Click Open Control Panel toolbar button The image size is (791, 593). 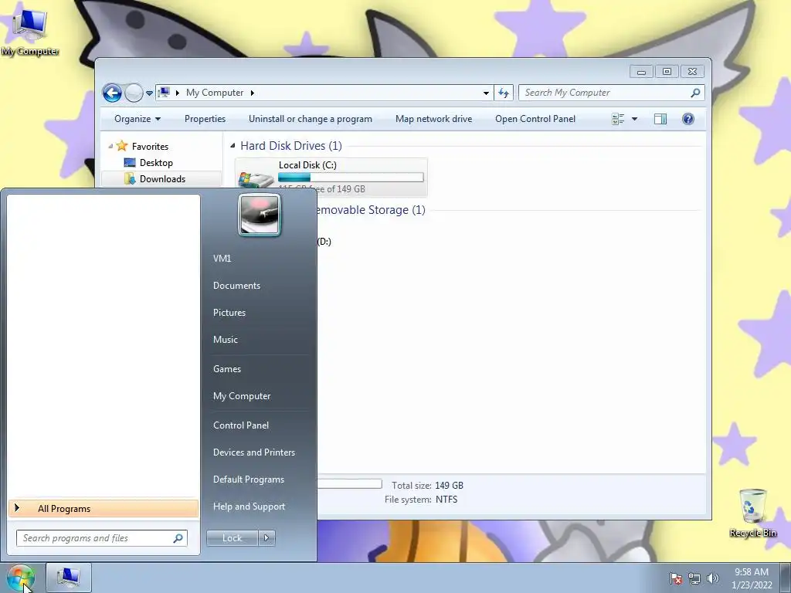(x=535, y=119)
